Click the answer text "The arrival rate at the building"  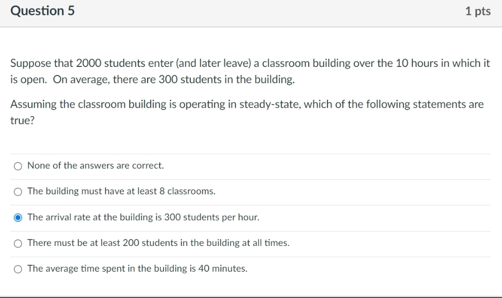[x=143, y=217]
